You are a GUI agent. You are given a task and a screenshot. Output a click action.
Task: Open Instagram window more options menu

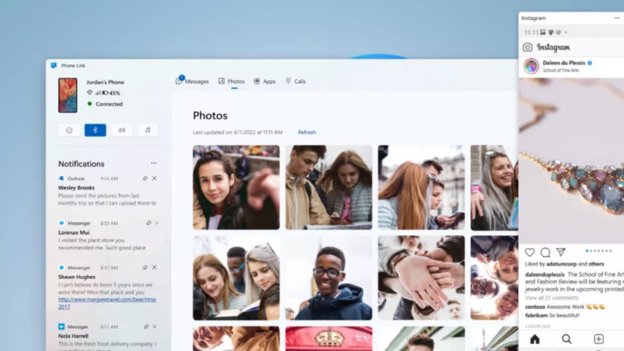(617, 18)
